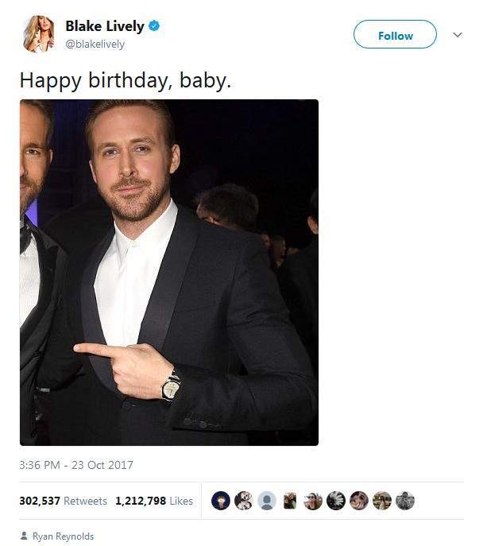
Task: Click the blue verified badge
Action: point(155,26)
